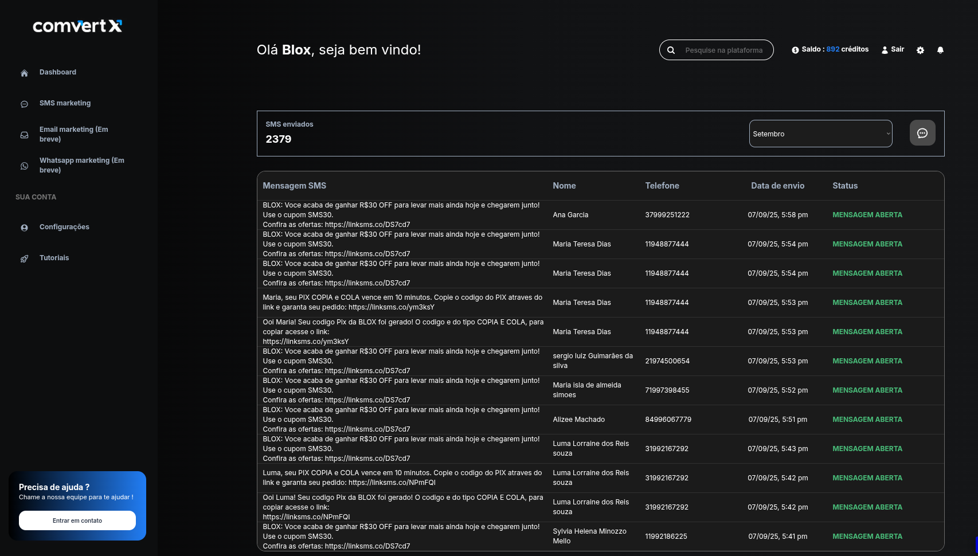This screenshot has width=978, height=556.
Task: Click the Configurações user icon
Action: pyautogui.click(x=24, y=228)
